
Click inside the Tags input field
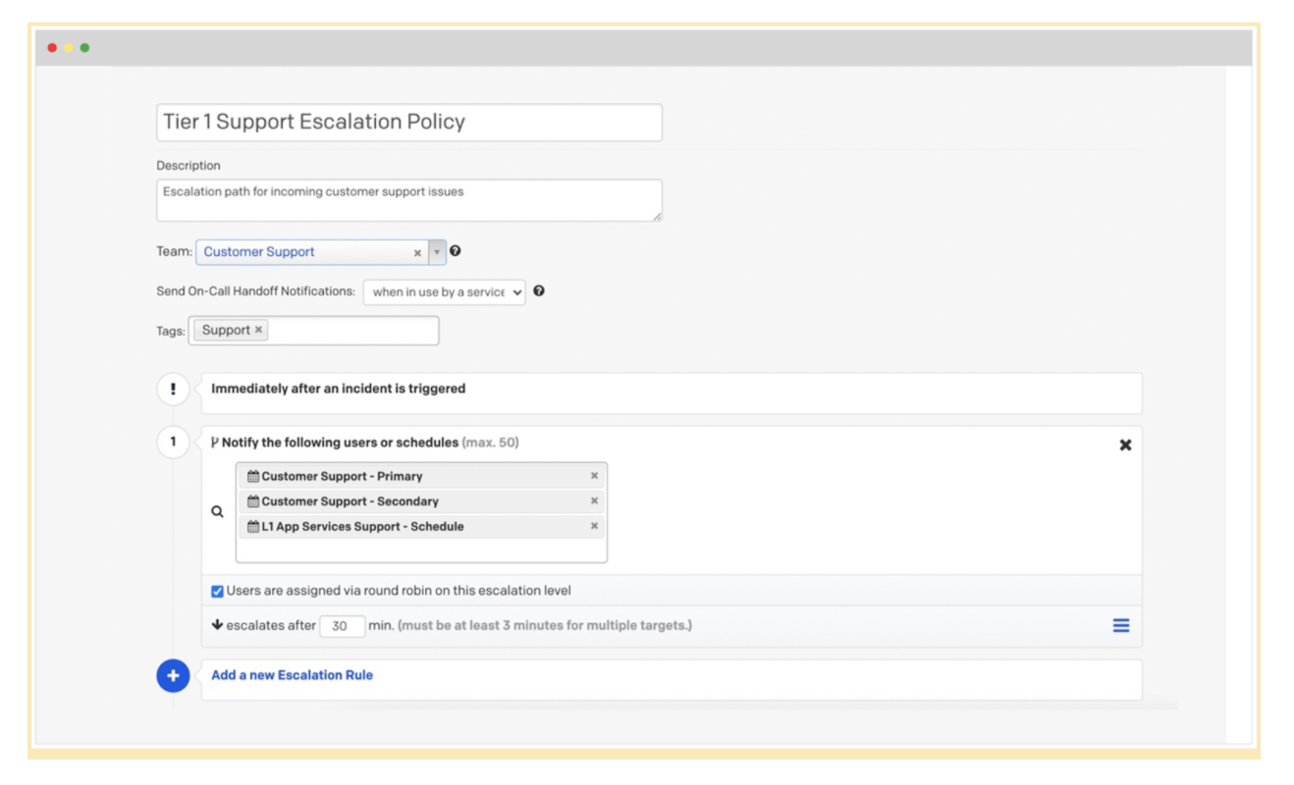(353, 331)
